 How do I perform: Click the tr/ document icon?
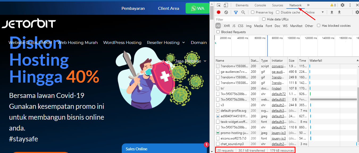point(218,88)
